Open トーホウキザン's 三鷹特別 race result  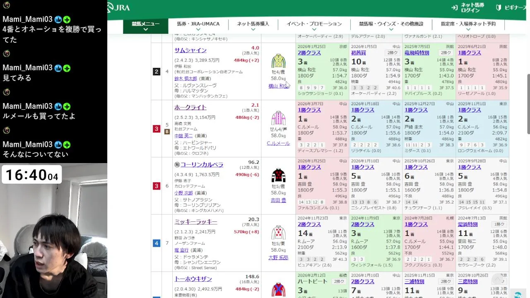coord(467,281)
